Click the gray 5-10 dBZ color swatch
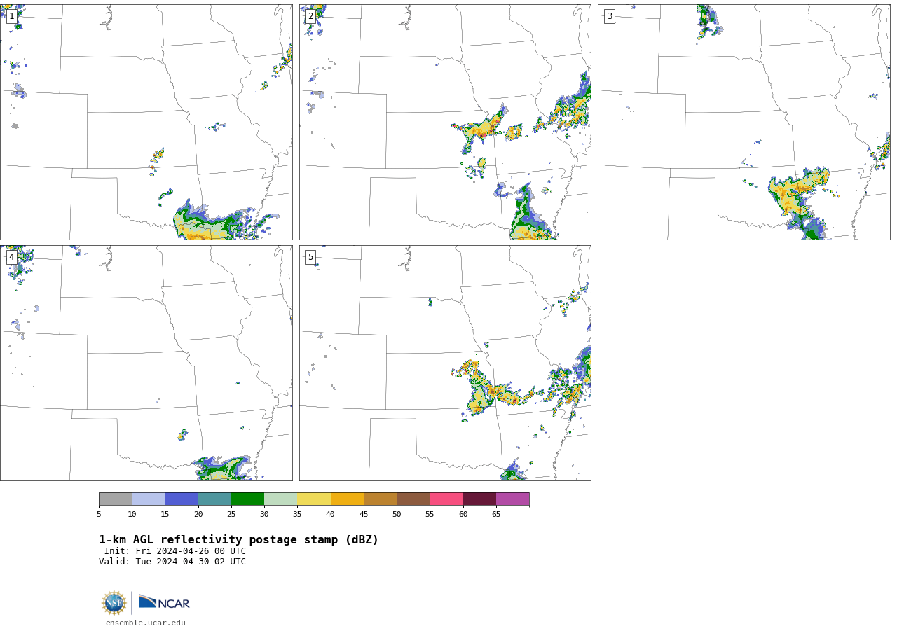The width and height of the screenshot is (897, 631). [x=116, y=499]
